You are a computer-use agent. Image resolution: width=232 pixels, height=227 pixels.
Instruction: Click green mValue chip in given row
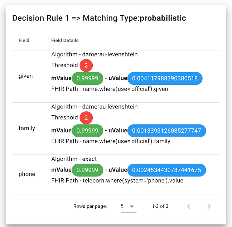(87, 78)
